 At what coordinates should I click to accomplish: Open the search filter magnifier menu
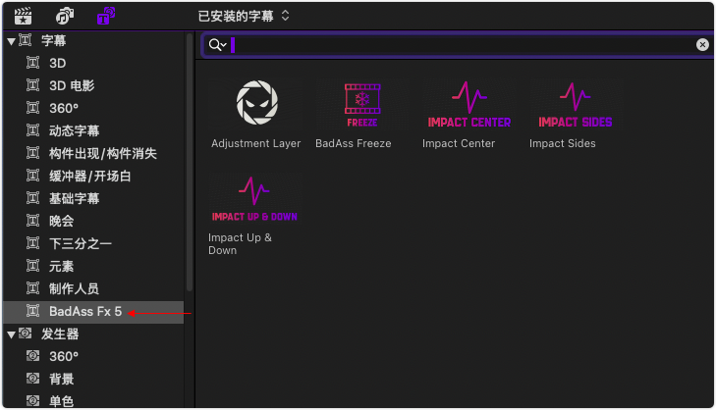pyautogui.click(x=217, y=45)
